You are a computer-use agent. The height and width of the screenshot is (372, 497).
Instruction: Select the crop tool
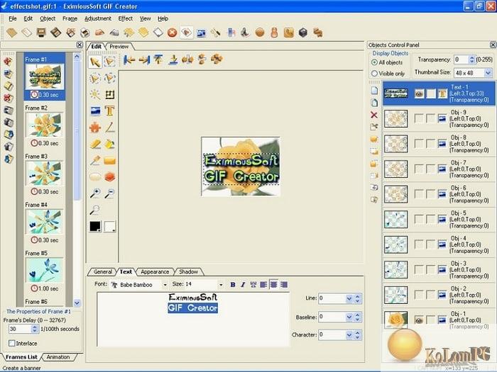tap(109, 94)
